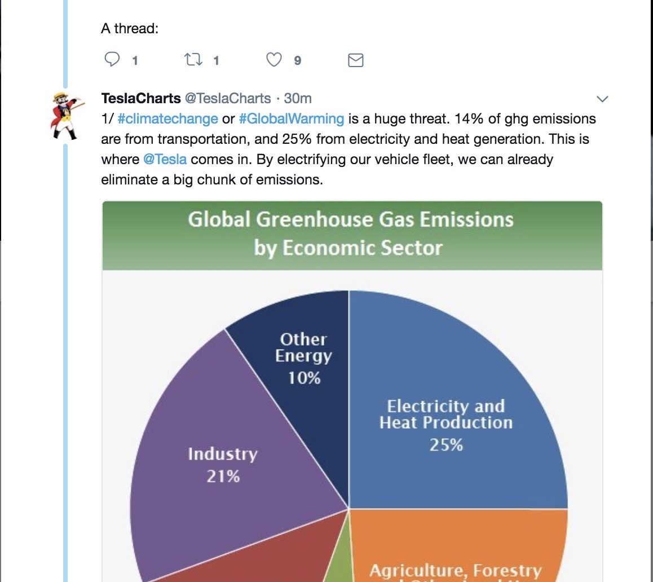Expand the tweet options chevron menu
The image size is (653, 582).
click(602, 99)
